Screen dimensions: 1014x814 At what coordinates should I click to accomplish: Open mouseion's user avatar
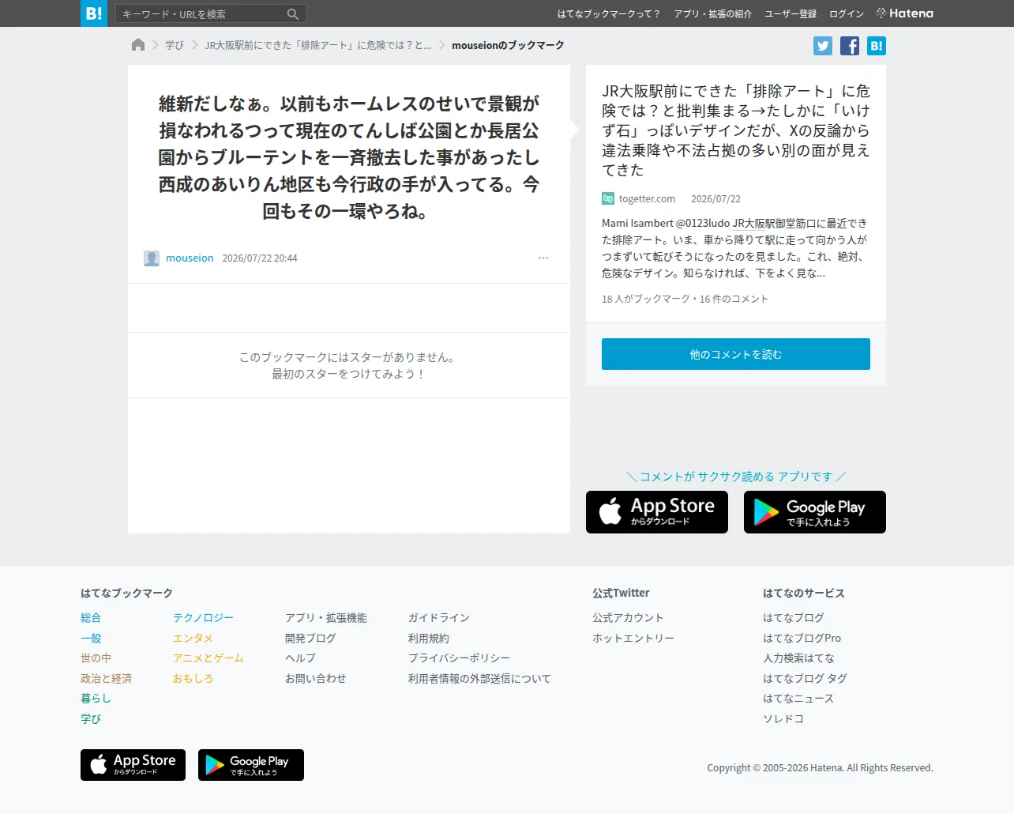(152, 258)
